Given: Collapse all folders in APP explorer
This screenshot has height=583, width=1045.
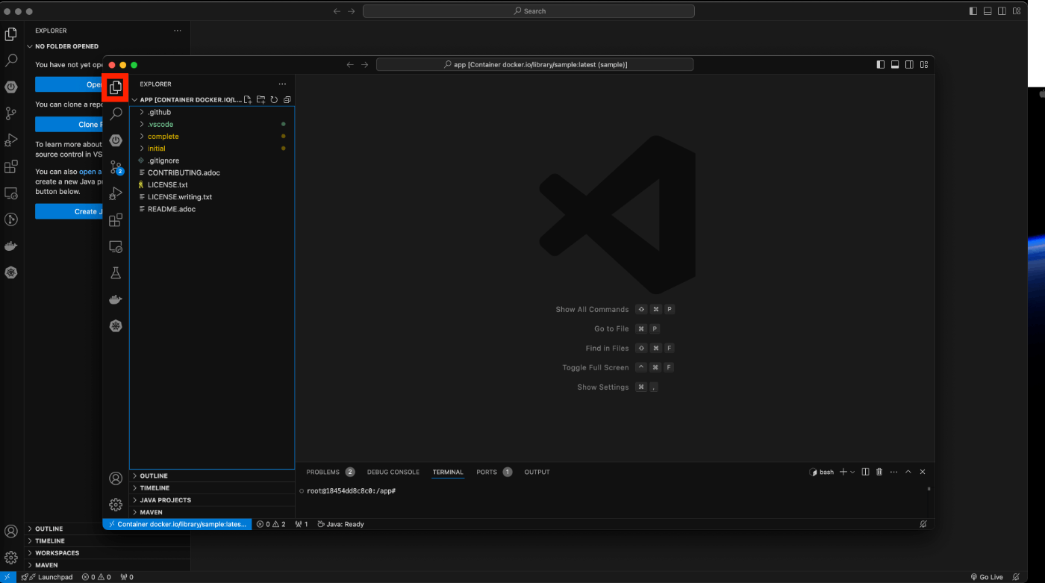Looking at the screenshot, I should tap(287, 99).
